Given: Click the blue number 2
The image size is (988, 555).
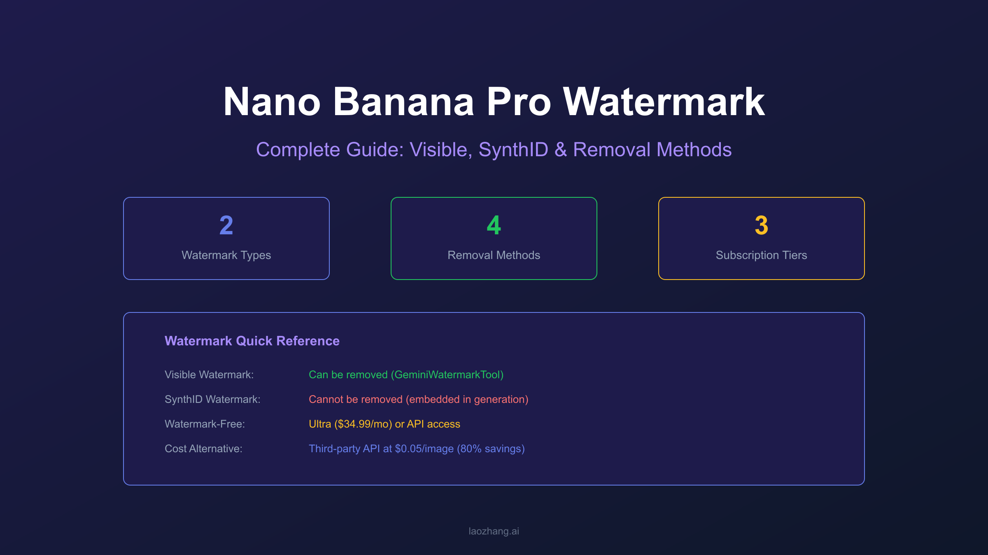Looking at the screenshot, I should (x=226, y=225).
